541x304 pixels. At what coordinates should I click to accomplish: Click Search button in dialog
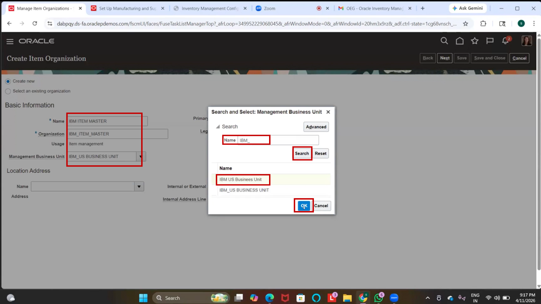302,153
